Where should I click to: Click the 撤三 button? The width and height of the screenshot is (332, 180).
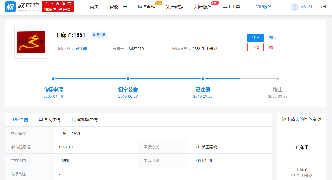(273, 47)
